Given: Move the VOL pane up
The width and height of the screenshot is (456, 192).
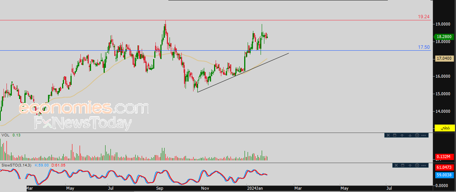Looking at the screenshot, I should pyautogui.click(x=403, y=135).
